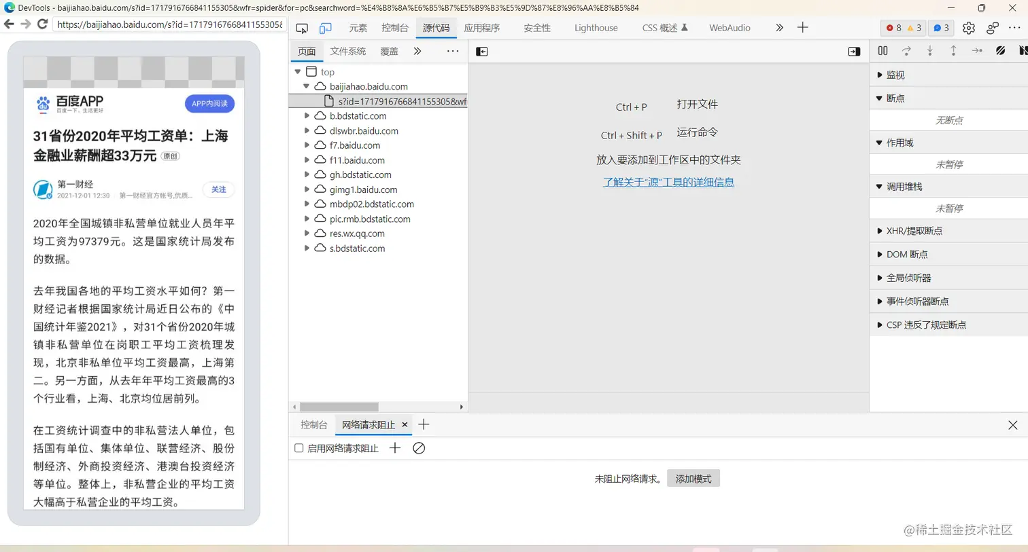
Task: Pause script execution
Action: pos(883,51)
